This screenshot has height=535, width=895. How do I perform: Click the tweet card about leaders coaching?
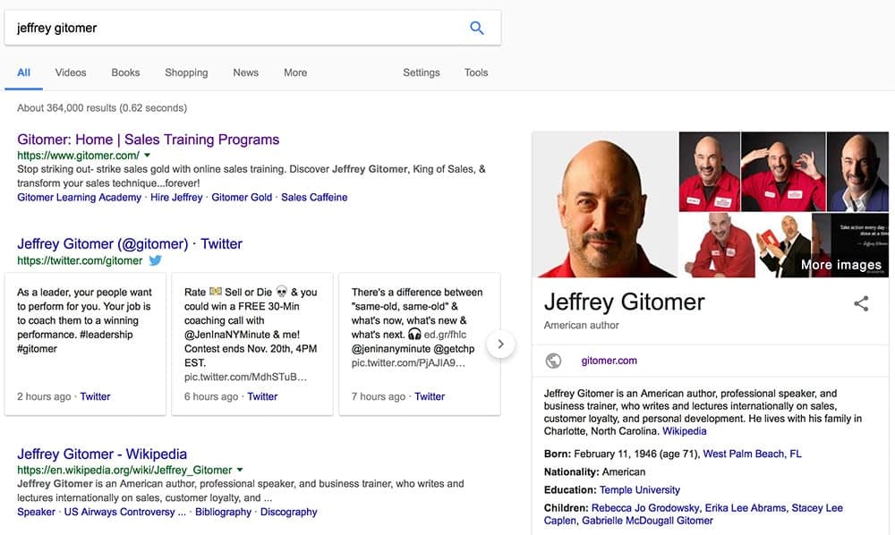pos(85,344)
